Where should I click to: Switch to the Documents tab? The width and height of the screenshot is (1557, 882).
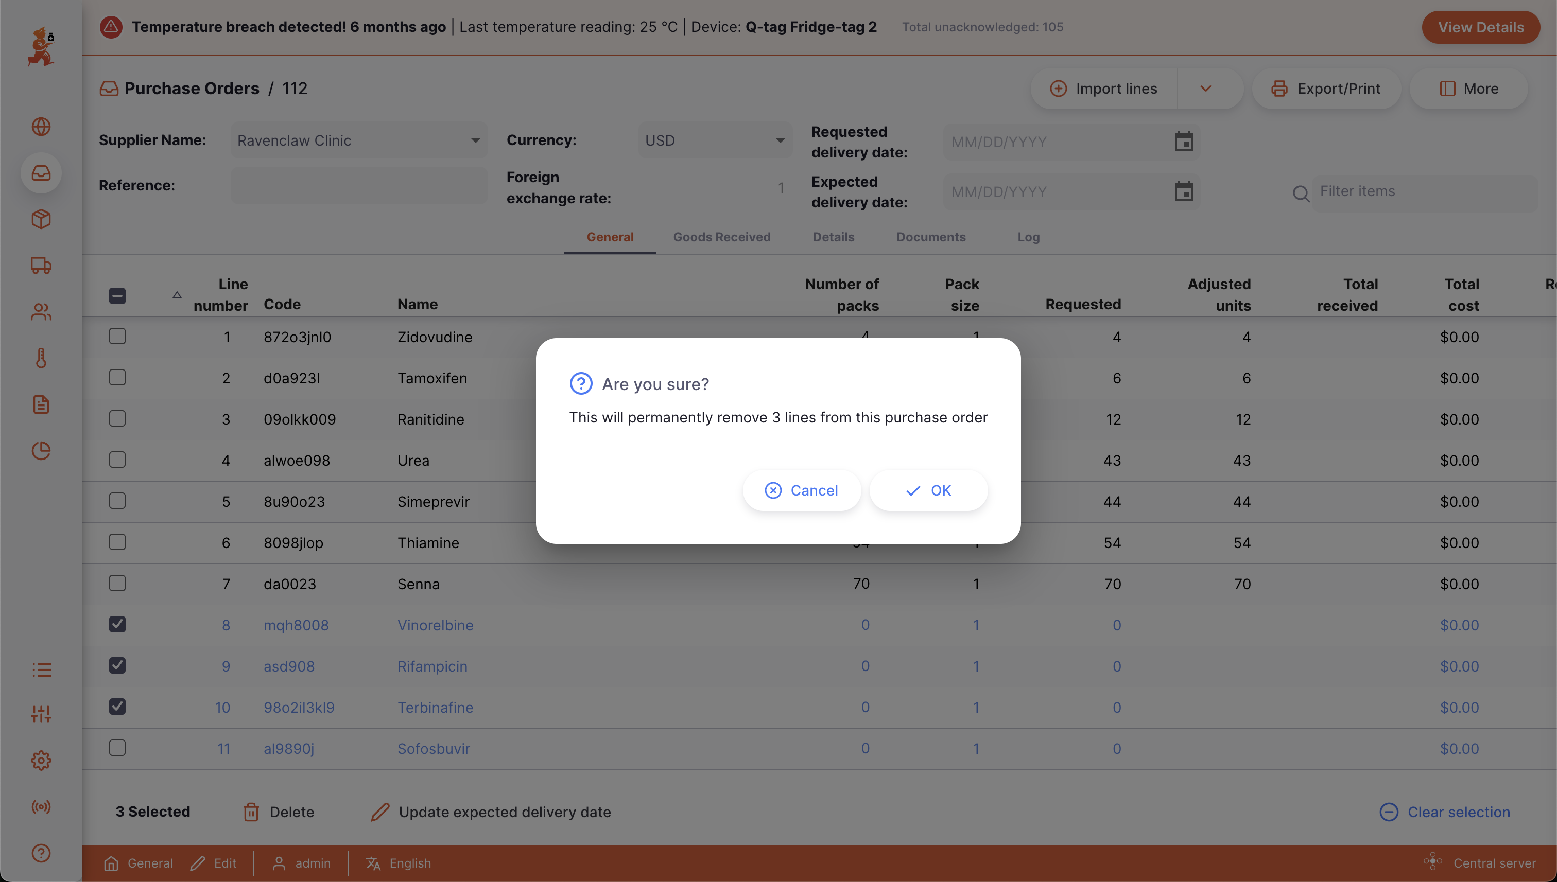(x=930, y=237)
